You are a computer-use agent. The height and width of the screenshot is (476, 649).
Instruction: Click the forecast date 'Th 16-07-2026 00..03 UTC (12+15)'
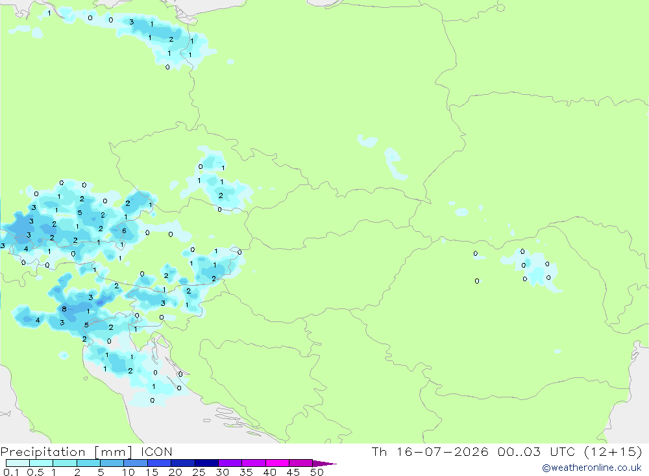(x=507, y=451)
